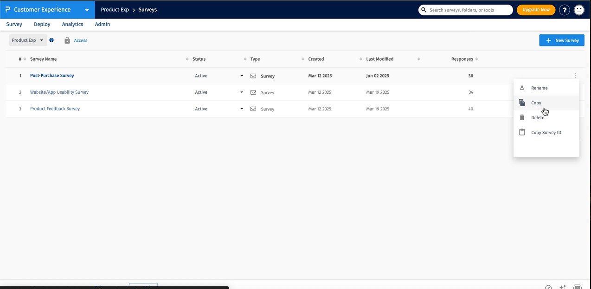Image resolution: width=591 pixels, height=289 pixels.
Task: Switch to the Analytics tab
Action: 72,24
